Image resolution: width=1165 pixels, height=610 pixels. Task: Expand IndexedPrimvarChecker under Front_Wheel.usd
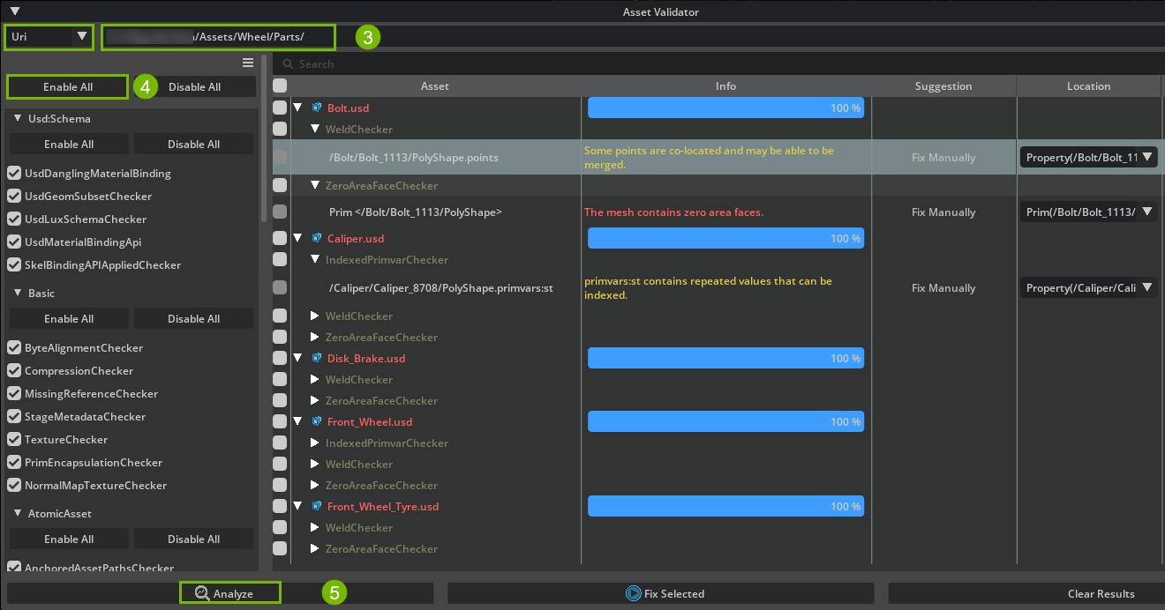coord(315,443)
